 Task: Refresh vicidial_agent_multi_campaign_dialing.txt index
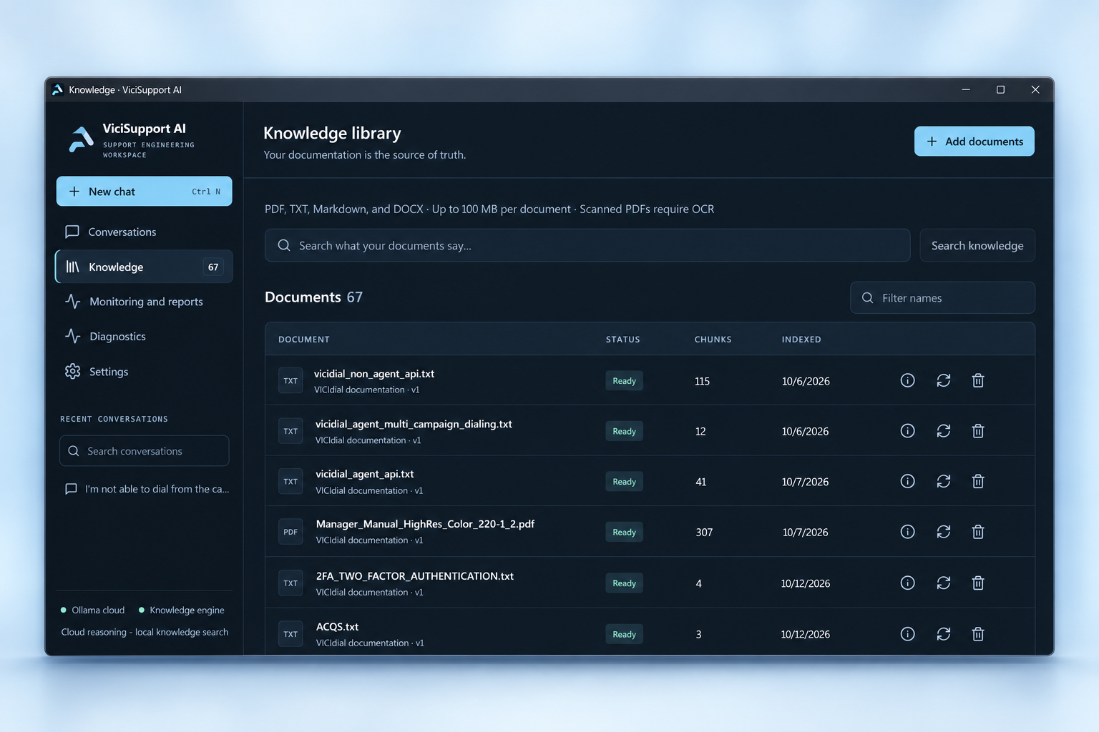pos(944,430)
